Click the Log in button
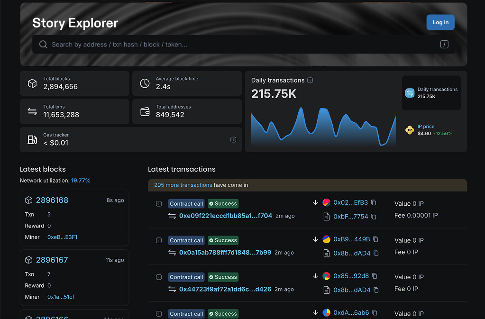This screenshot has height=319, width=485. click(x=440, y=22)
